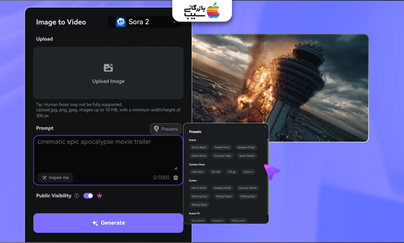Screen dimensions: 404x243
Task: Click the lightbulb icon on Presets
Action: (x=156, y=129)
